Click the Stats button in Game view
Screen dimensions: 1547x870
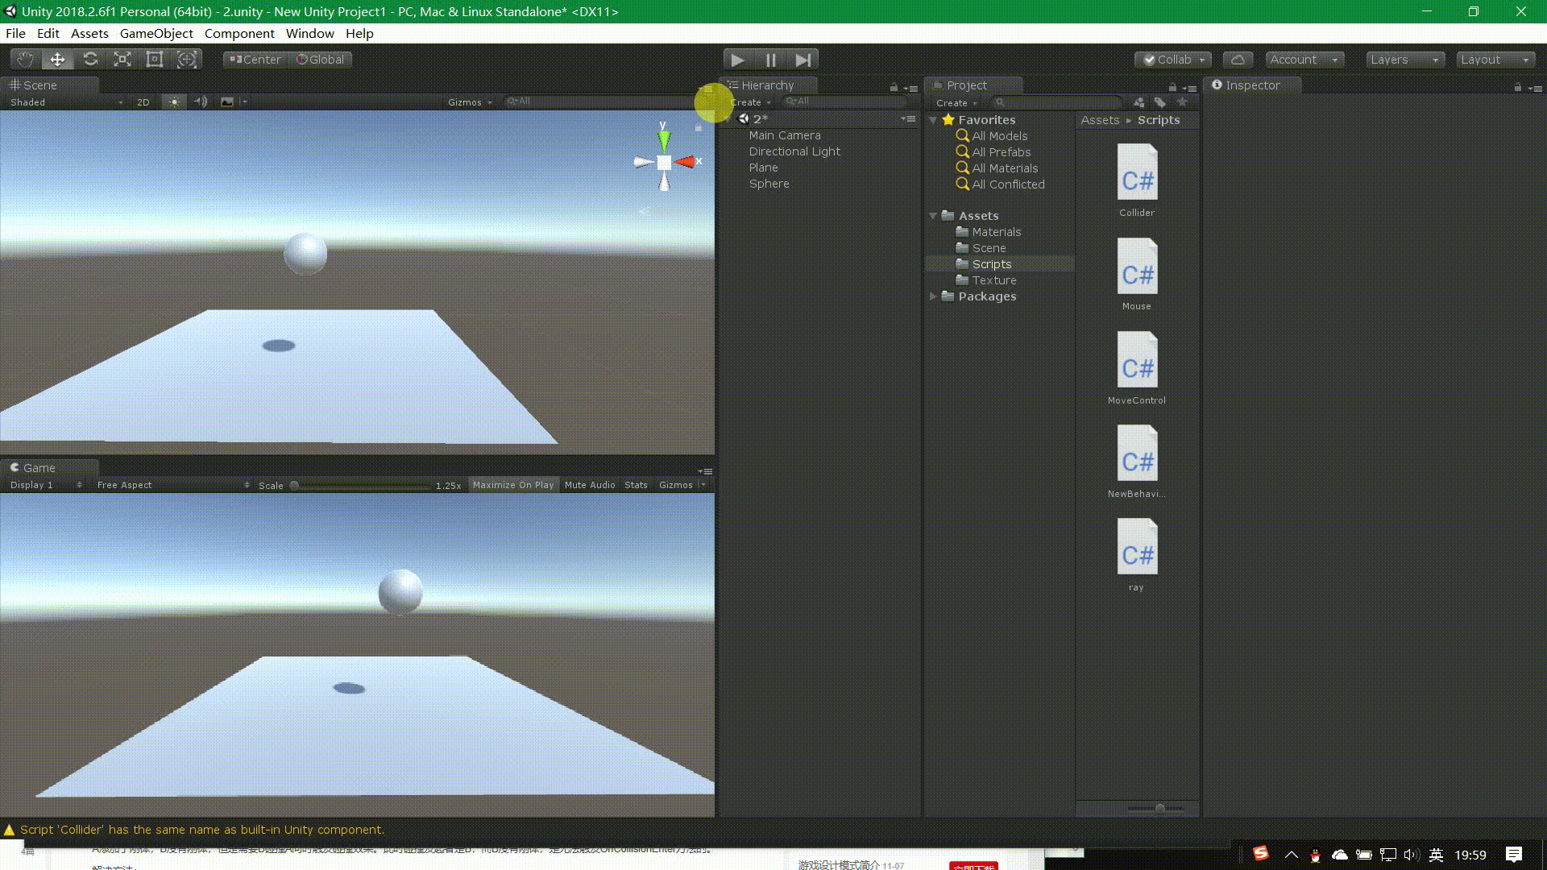pos(636,484)
